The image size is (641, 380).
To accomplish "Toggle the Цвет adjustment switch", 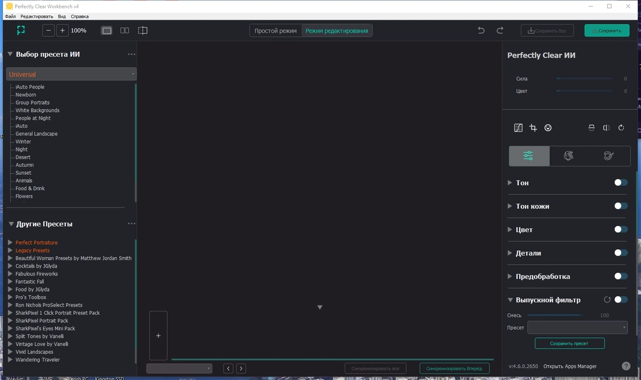I will tap(621, 229).
